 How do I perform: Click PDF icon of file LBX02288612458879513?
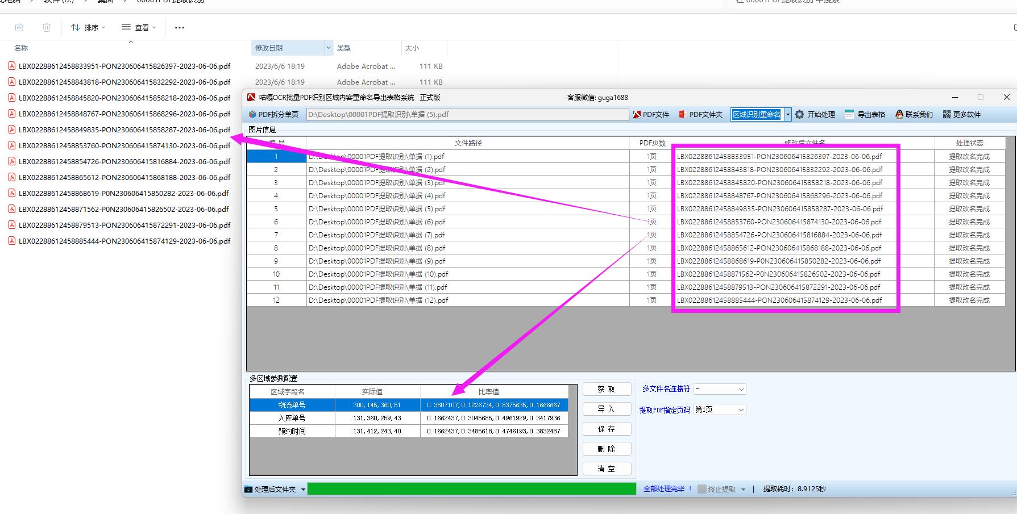(x=12, y=225)
